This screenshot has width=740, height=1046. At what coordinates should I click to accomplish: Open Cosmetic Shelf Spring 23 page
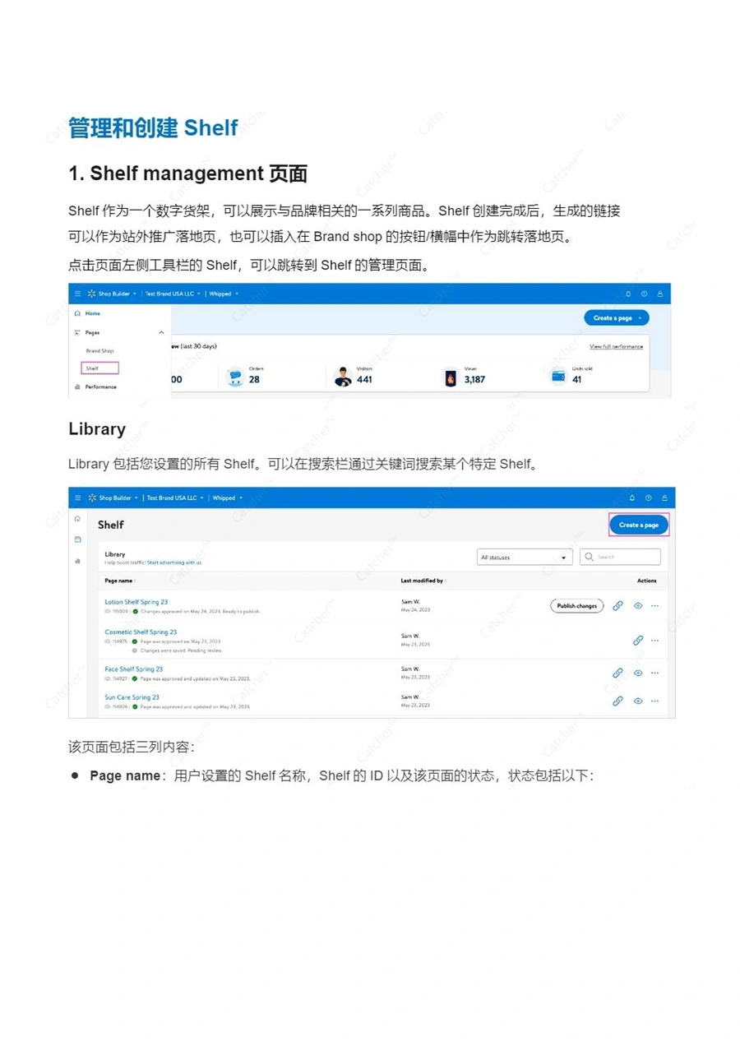click(x=141, y=632)
